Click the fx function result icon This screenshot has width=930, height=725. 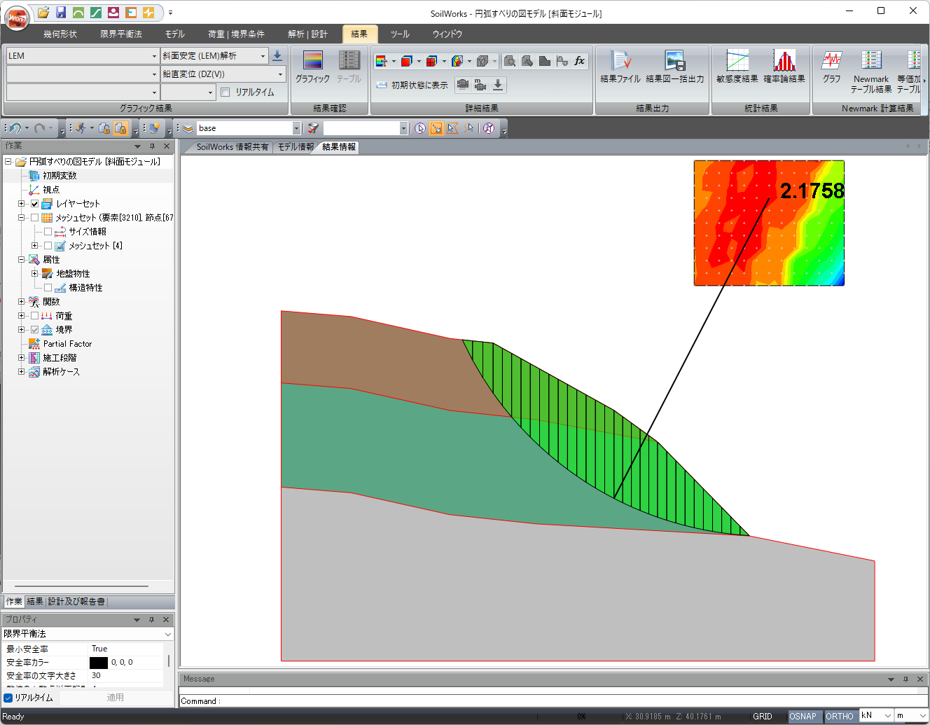(580, 61)
